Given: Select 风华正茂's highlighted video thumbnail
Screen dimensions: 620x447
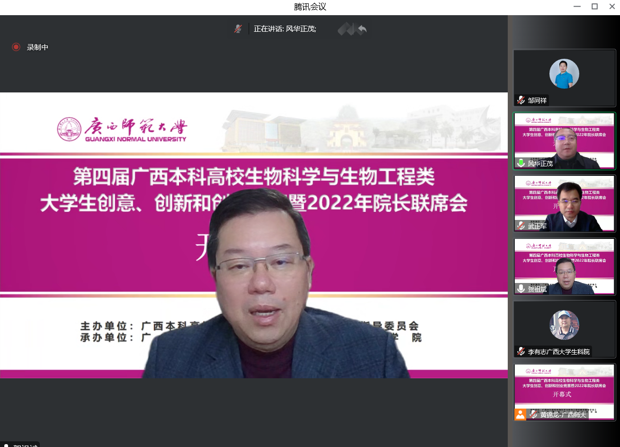Looking at the screenshot, I should (564, 140).
